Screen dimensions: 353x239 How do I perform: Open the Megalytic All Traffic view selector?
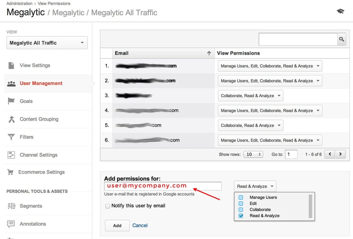pos(46,42)
